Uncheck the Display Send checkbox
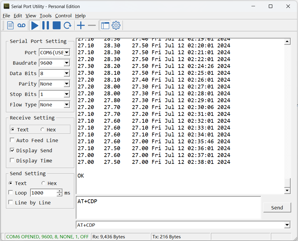The width and height of the screenshot is (298, 241). click(12, 150)
